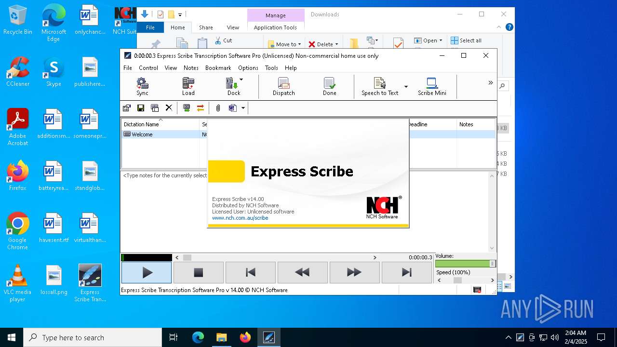Mark dictation Done via toolbar
Image resolution: width=617 pixels, height=347 pixels.
329,87
